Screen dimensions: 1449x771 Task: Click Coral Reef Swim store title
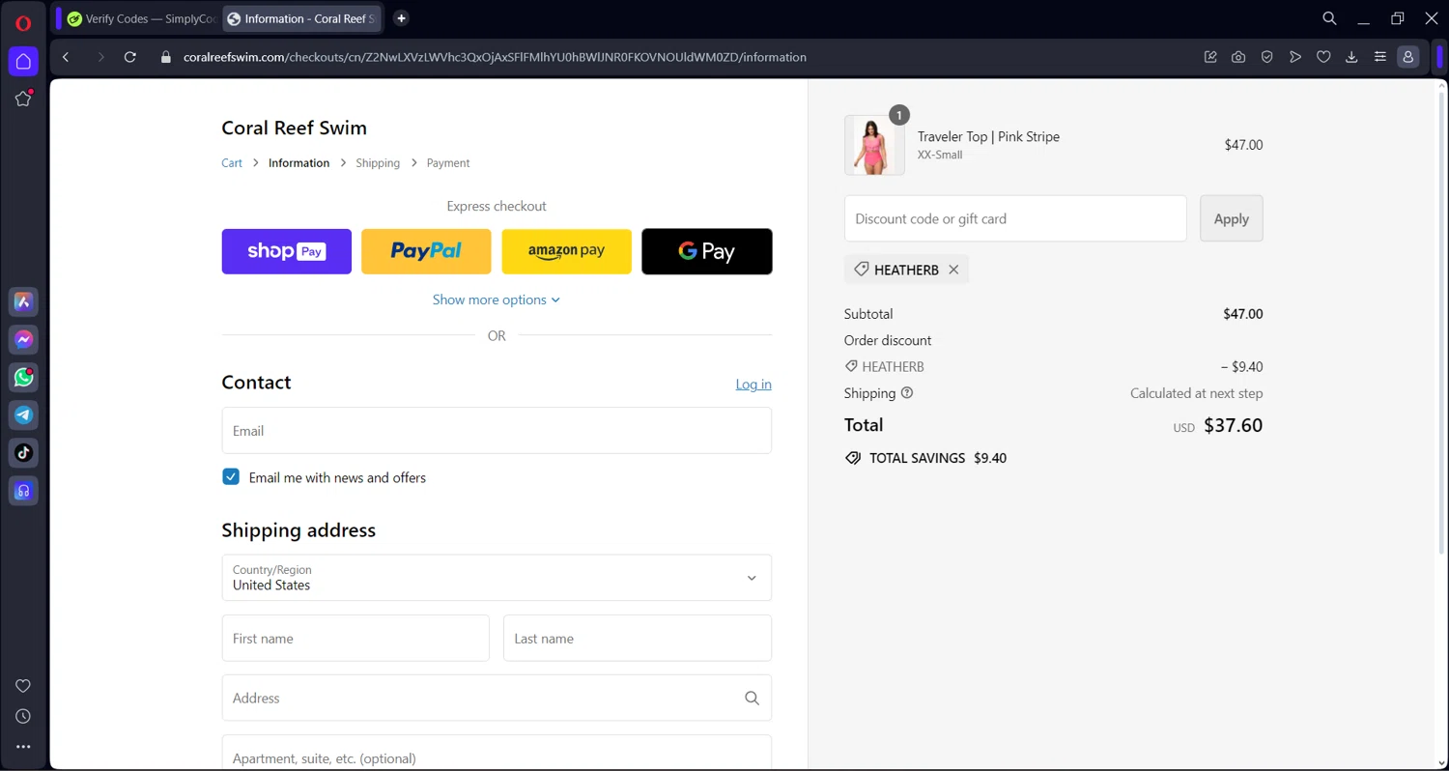[295, 128]
